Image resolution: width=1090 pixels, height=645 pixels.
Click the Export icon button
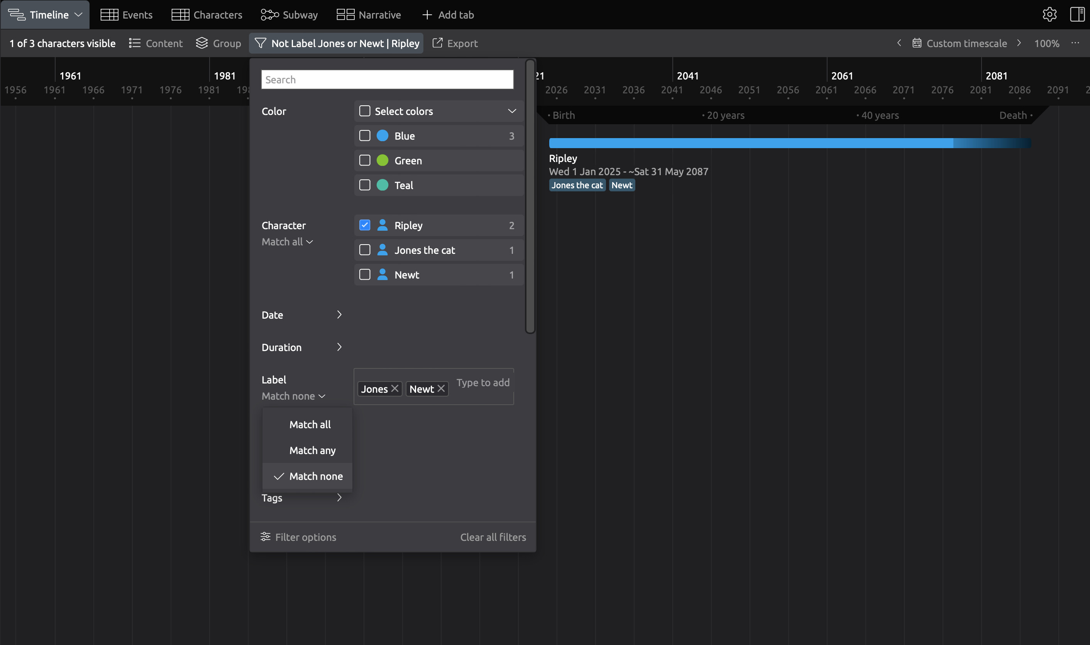(x=437, y=43)
